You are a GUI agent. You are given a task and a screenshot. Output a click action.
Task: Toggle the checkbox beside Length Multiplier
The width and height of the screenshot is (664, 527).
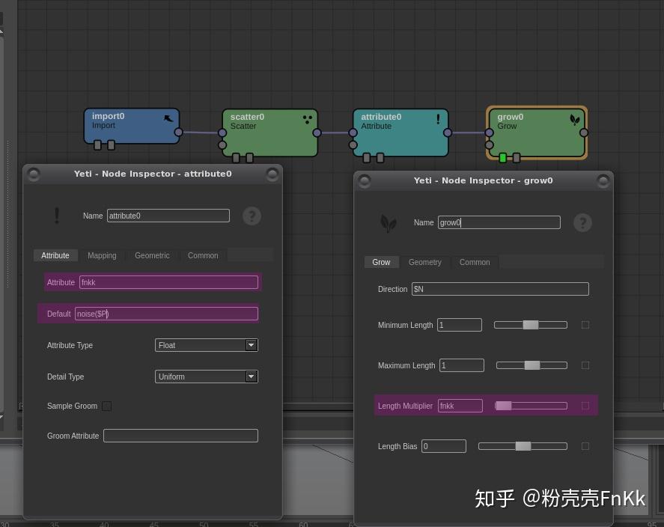pos(585,405)
